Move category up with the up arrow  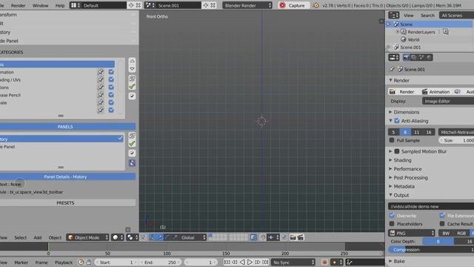tap(132, 61)
